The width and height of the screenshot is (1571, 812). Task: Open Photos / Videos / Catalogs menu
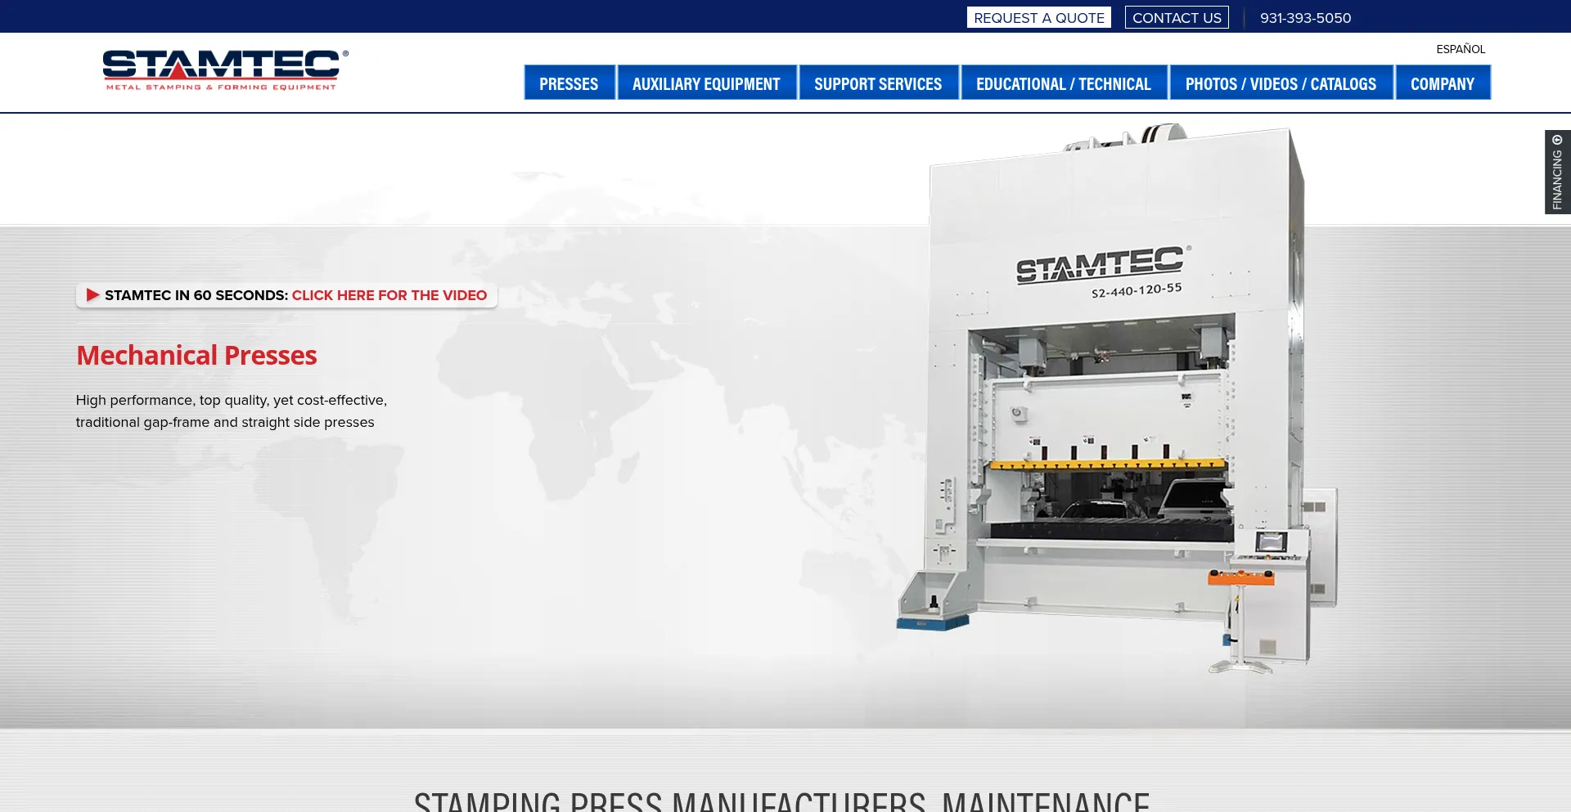coord(1281,83)
